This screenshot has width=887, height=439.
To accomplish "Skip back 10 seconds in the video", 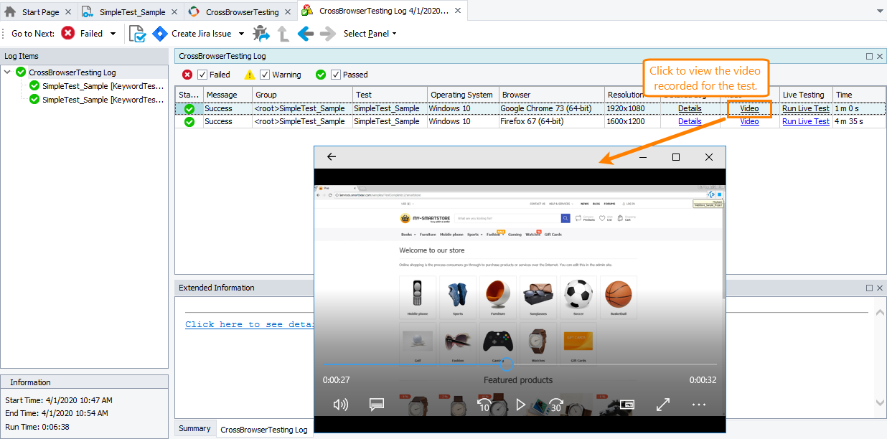I will [484, 405].
